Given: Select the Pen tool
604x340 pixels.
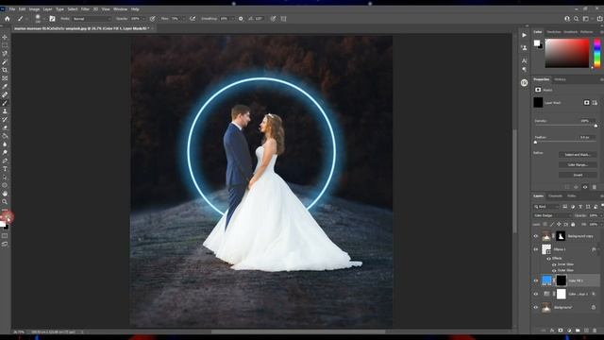Looking at the screenshot, I should (x=5, y=161).
